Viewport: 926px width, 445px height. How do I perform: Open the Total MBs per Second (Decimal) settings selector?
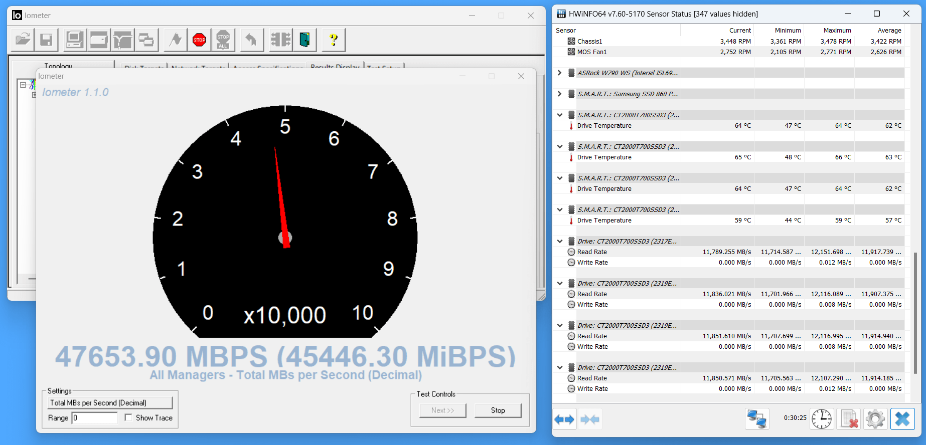(110, 402)
